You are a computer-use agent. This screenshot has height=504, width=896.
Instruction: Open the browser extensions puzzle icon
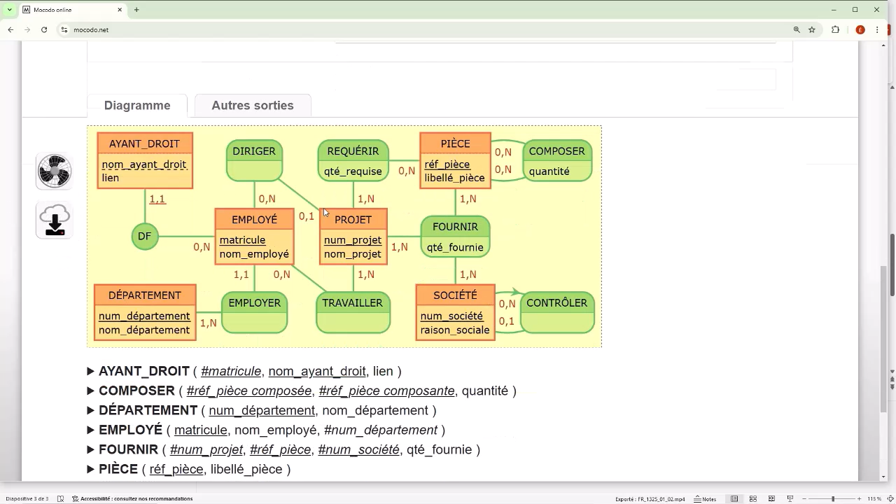click(x=835, y=30)
